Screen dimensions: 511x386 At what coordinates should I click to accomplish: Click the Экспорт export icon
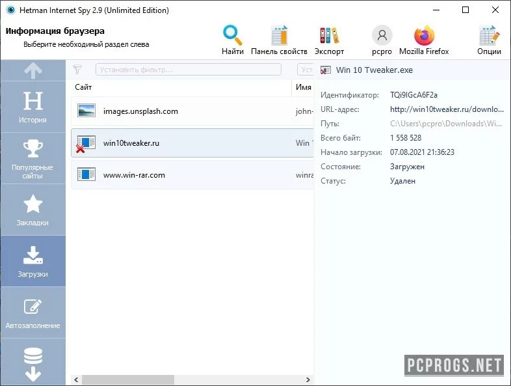[329, 35]
